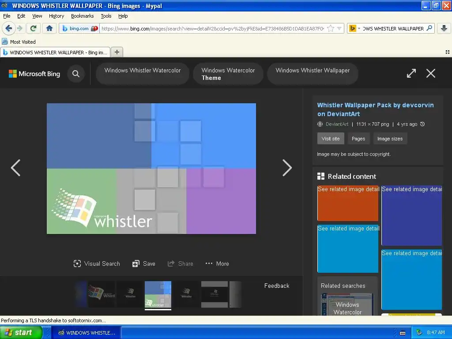The image size is (452, 339).
Task: Open the More options menu
Action: tap(217, 264)
